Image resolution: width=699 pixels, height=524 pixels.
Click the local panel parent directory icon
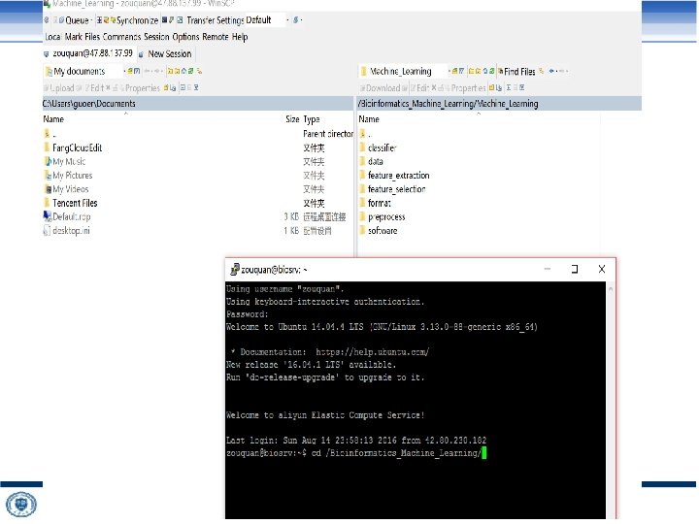pos(170,71)
